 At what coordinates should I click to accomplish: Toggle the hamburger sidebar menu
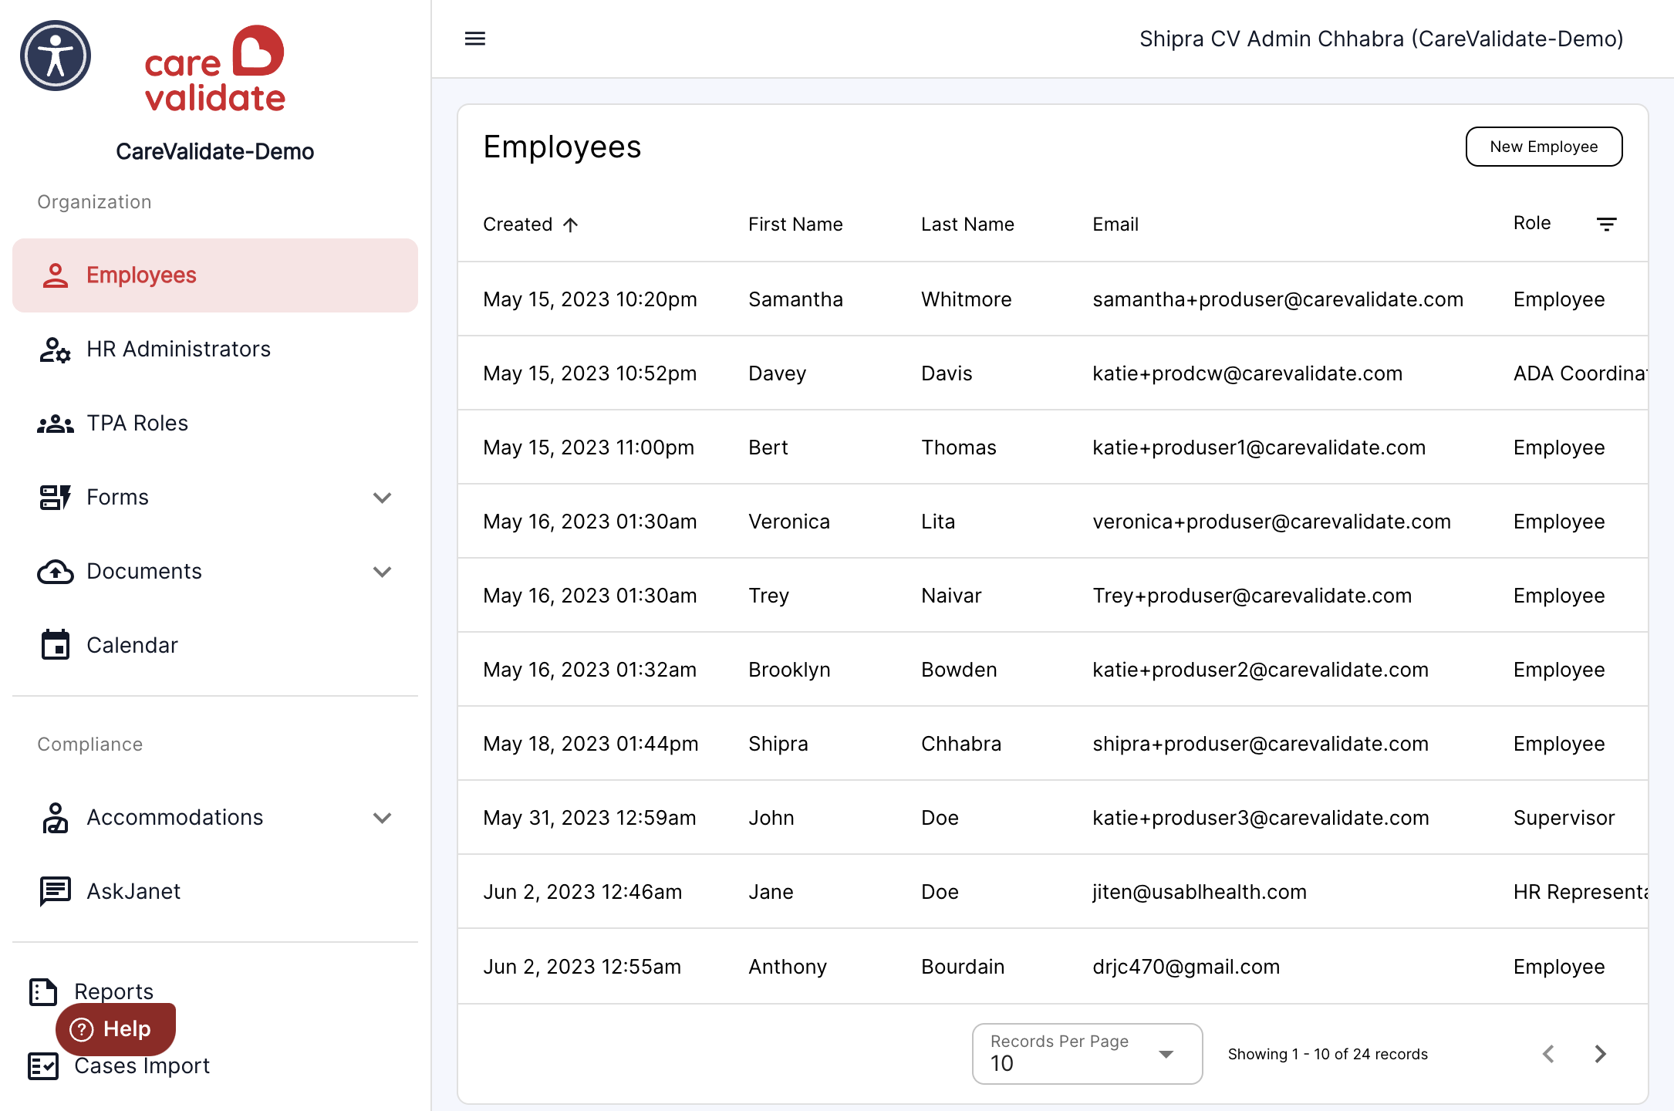[x=475, y=39]
